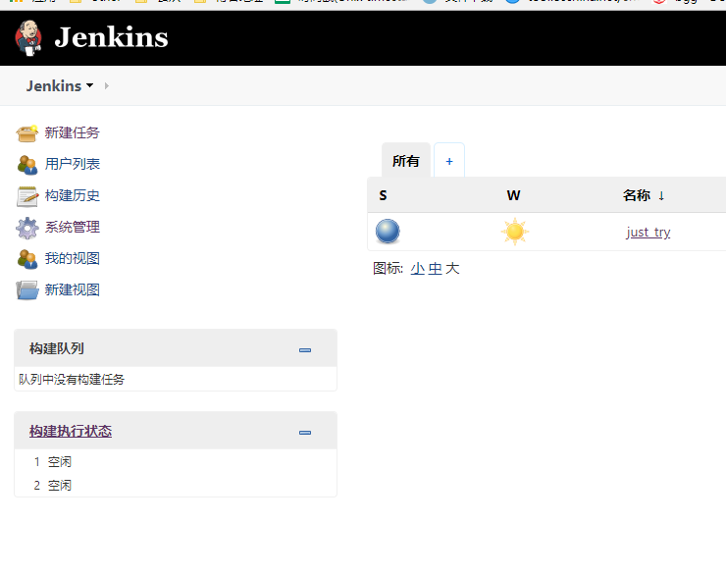Click the sunny weather icon for just_try

pos(515,232)
